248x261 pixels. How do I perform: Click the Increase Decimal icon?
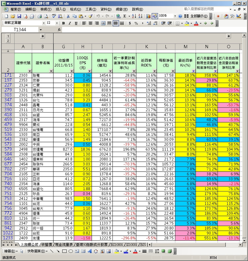coord(149,23)
